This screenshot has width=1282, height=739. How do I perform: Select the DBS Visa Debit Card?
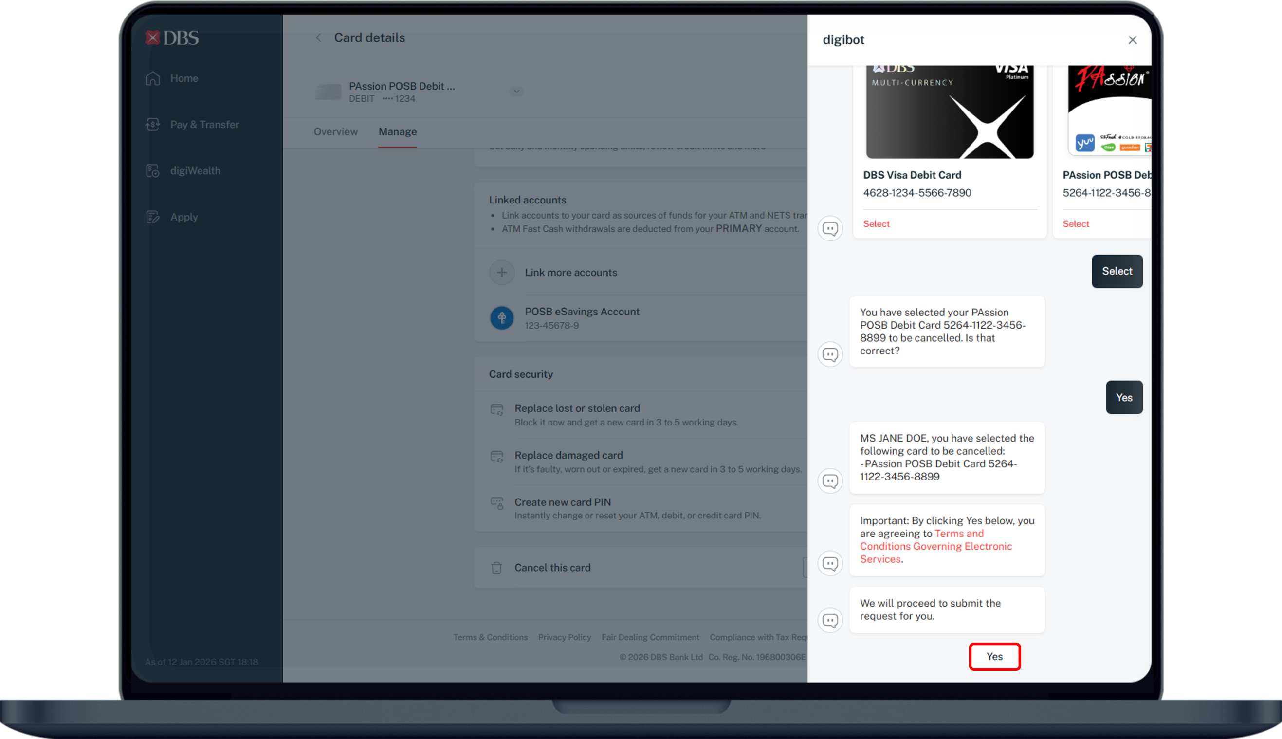pos(876,224)
